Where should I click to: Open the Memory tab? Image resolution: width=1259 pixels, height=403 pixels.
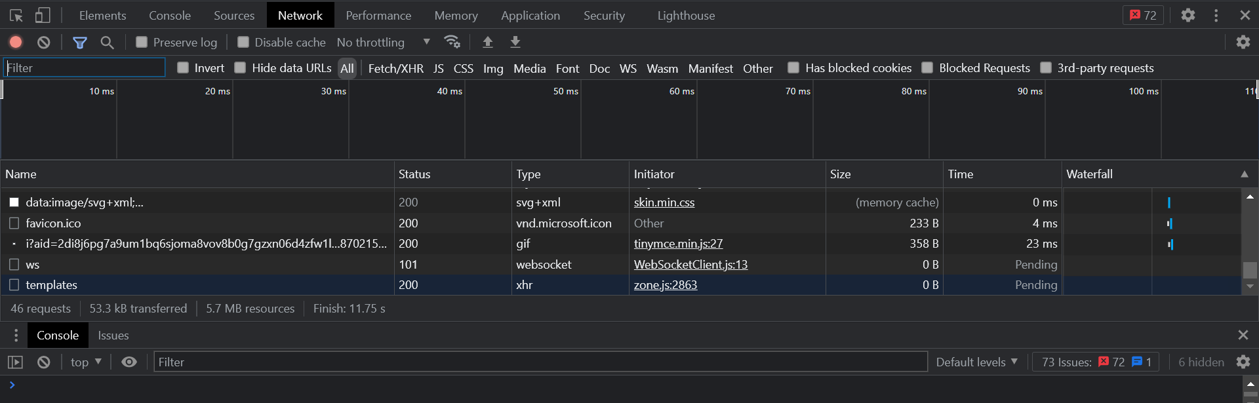coord(456,15)
